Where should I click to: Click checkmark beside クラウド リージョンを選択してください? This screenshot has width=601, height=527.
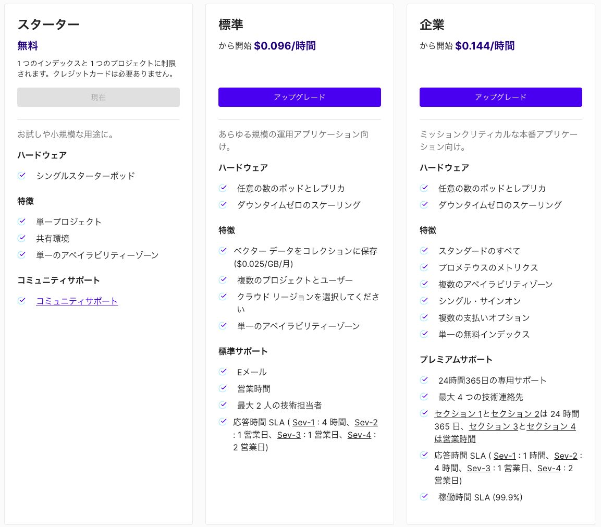pyautogui.click(x=223, y=296)
